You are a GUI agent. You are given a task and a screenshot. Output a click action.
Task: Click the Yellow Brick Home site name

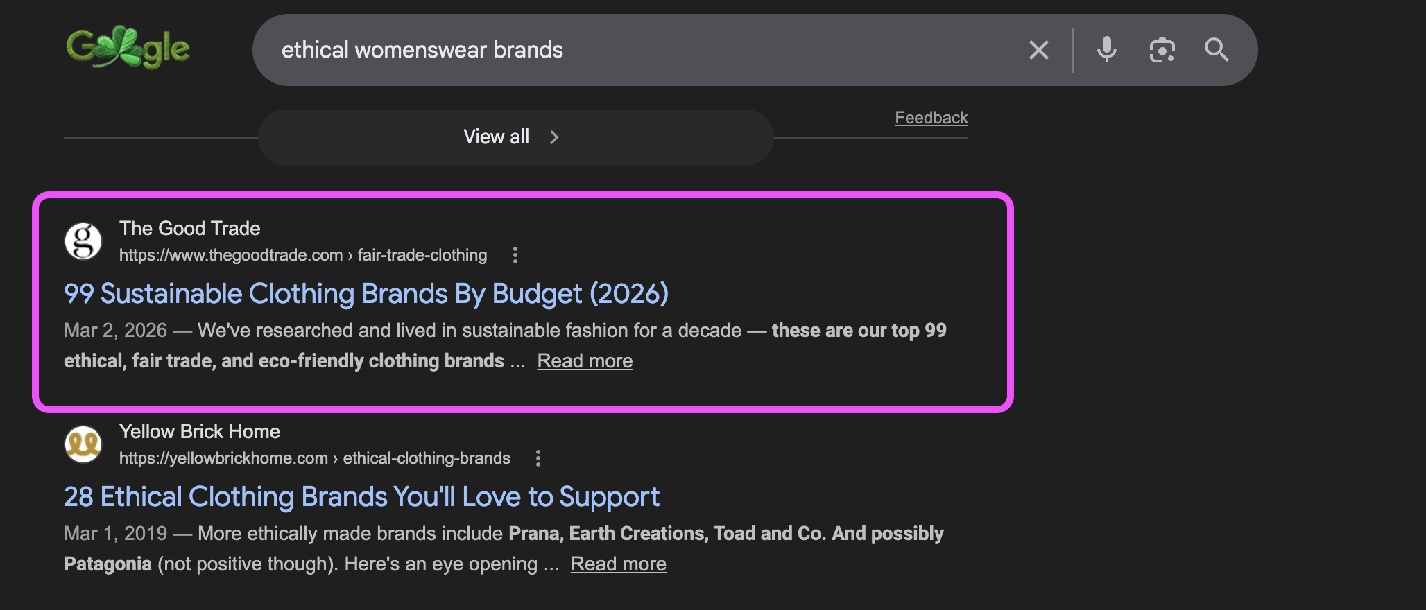(200, 431)
